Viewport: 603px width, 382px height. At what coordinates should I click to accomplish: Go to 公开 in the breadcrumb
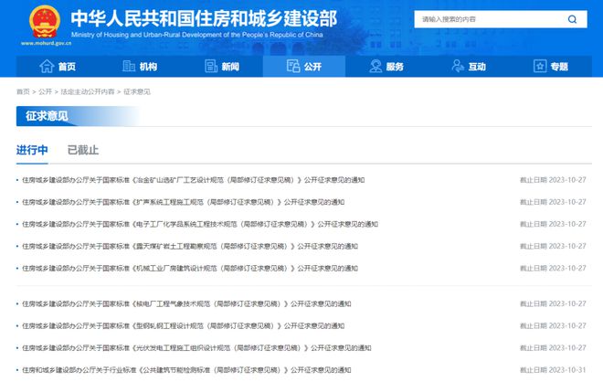click(45, 91)
